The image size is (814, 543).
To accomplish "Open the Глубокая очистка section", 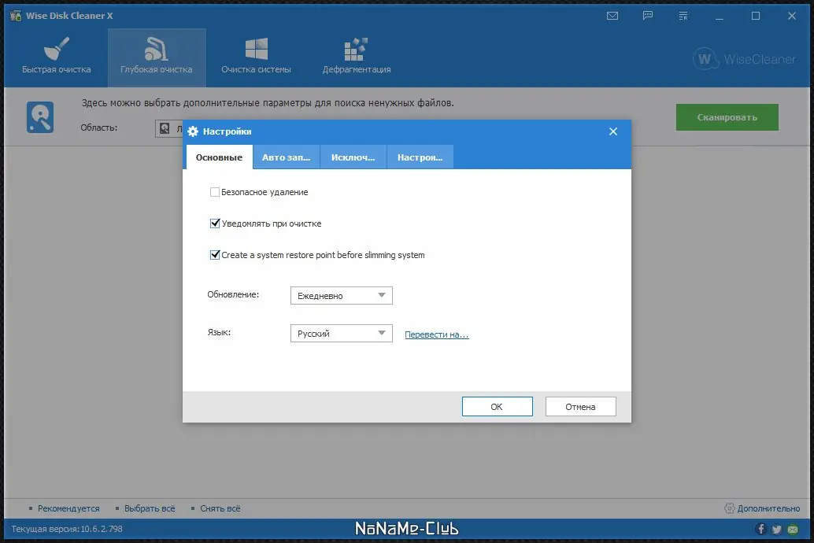I will (x=156, y=57).
